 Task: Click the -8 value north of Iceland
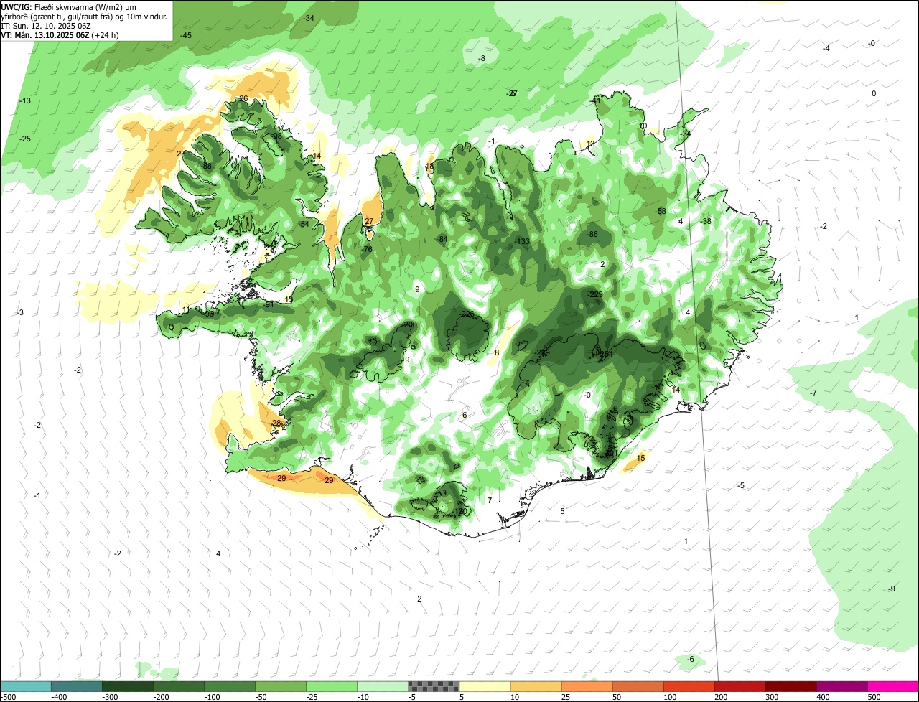coord(482,58)
